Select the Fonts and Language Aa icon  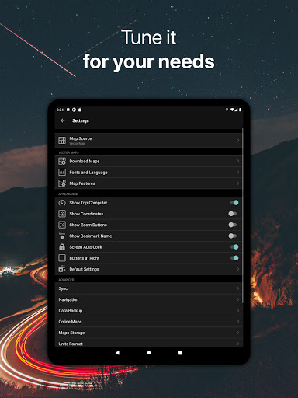click(x=62, y=173)
